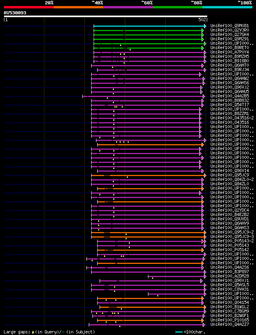This screenshot has height=335, width=256.
Task: Select the UniRef100_C8VA31 label
Action: (x=230, y=289)
